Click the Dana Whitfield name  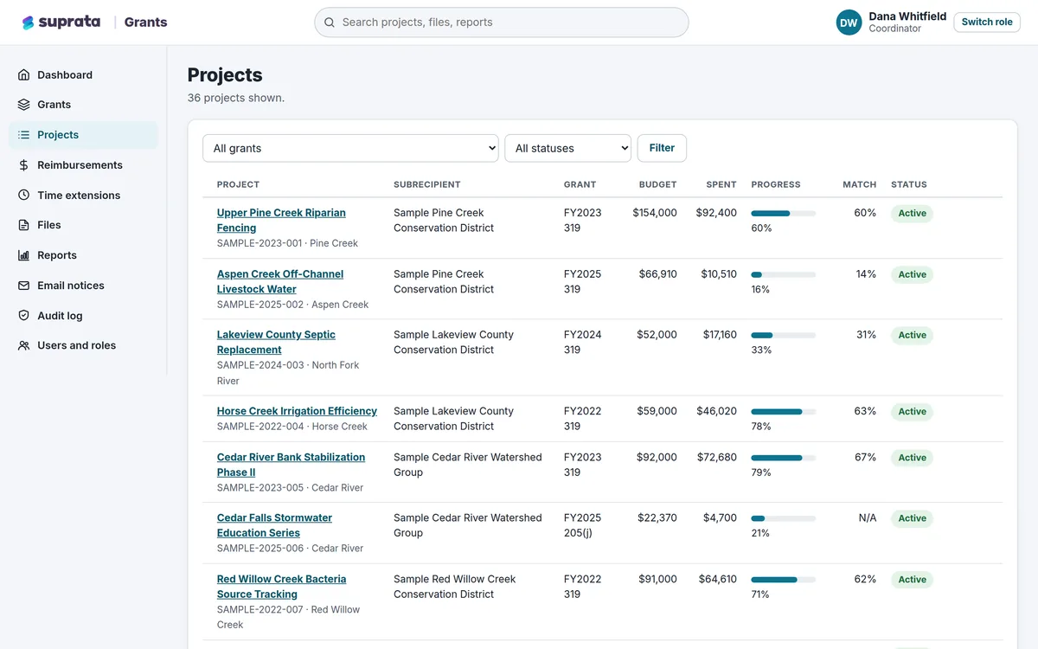(907, 16)
